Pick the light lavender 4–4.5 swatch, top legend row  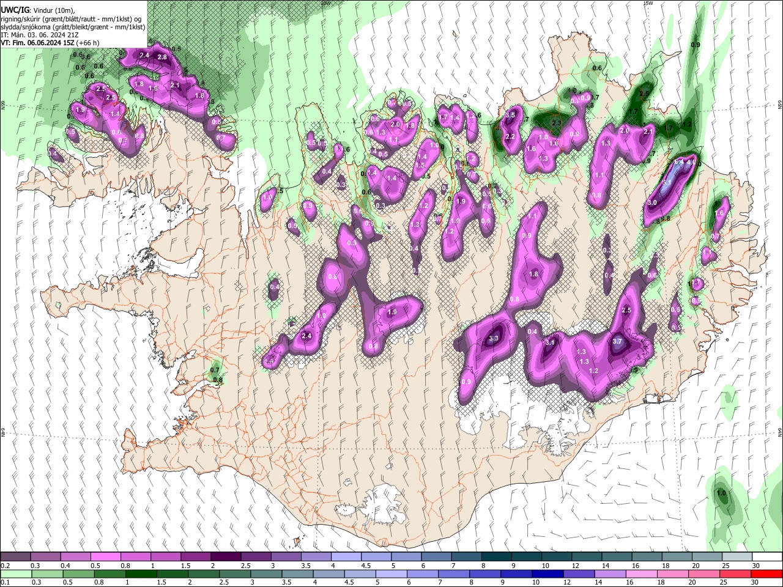[x=346, y=557]
